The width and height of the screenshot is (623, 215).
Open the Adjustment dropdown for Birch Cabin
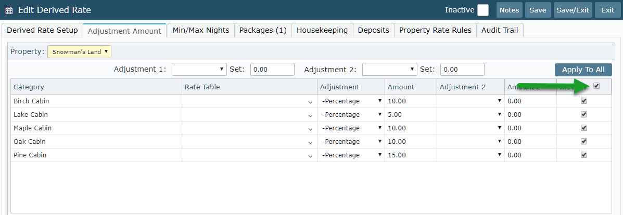(x=351, y=101)
